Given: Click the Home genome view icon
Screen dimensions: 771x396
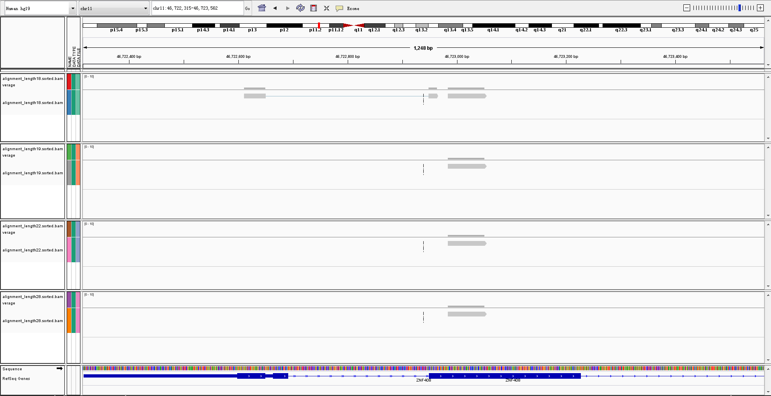Looking at the screenshot, I should 262,8.
